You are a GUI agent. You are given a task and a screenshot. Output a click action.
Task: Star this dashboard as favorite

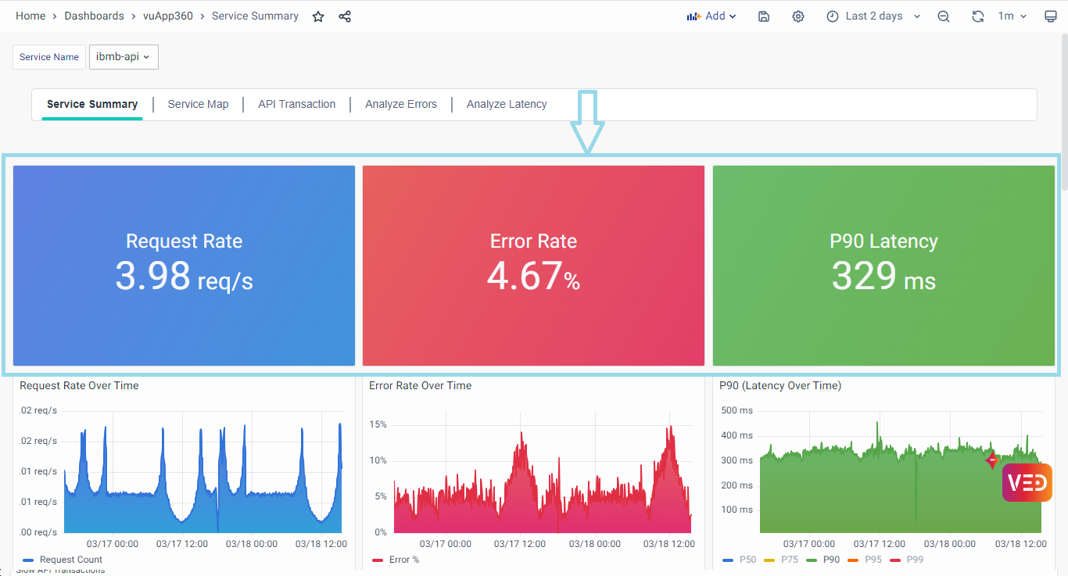point(318,16)
